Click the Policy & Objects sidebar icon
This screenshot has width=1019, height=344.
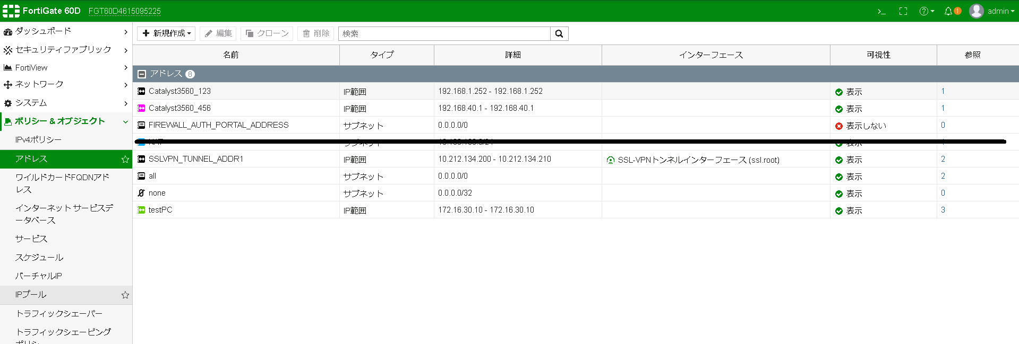pos(7,122)
